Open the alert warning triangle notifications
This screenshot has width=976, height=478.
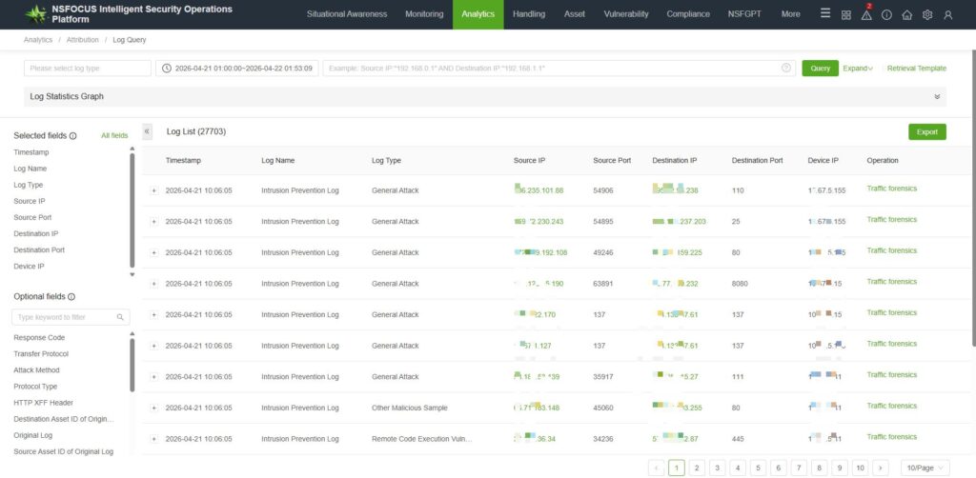866,14
